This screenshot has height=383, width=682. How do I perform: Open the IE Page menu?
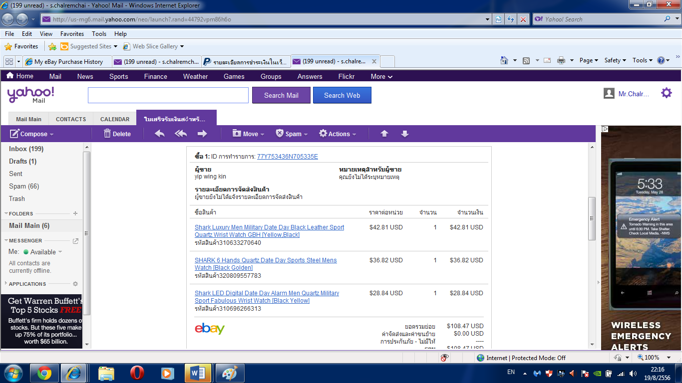click(589, 60)
